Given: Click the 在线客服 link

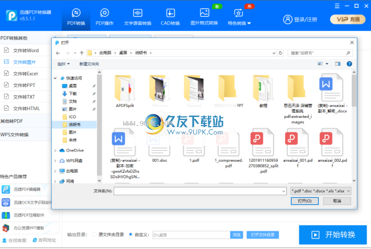Looking at the screenshot, I should click(15, 240).
